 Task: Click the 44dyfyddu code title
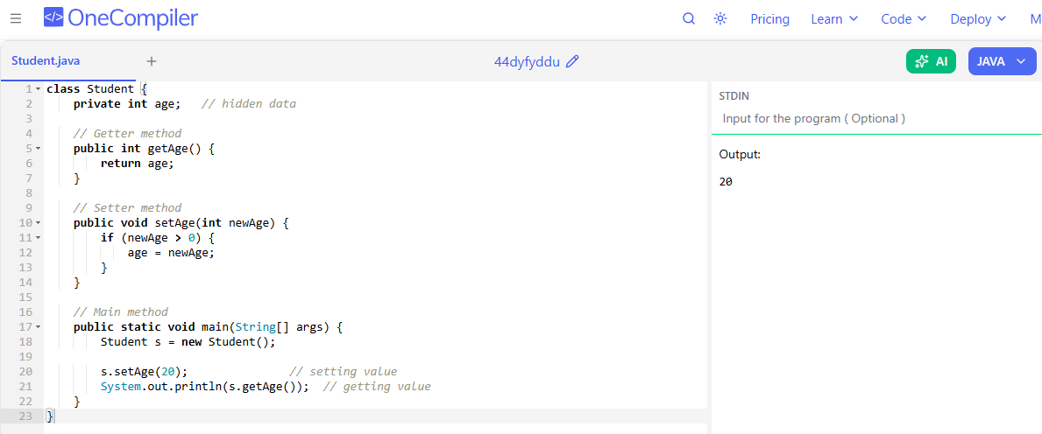tap(527, 61)
